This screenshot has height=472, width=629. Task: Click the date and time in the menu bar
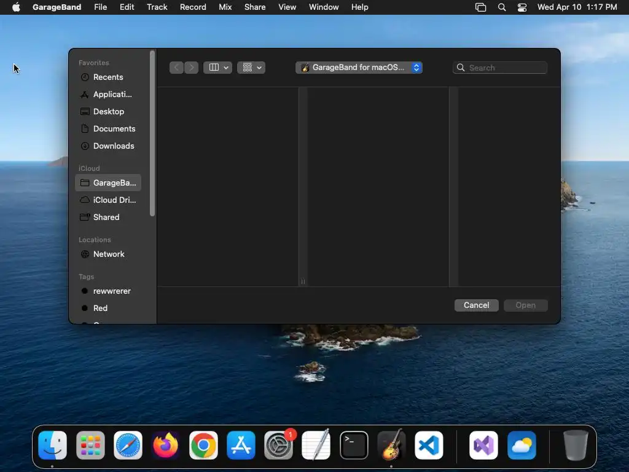[x=577, y=7]
